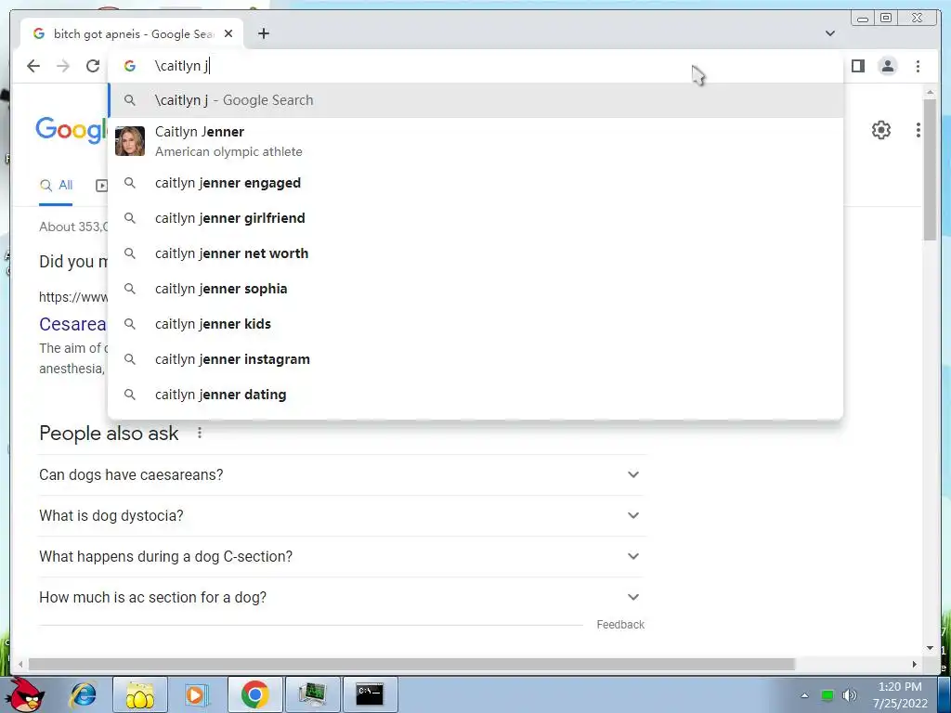Click the Google logo
The image size is (951, 713).
(72, 130)
